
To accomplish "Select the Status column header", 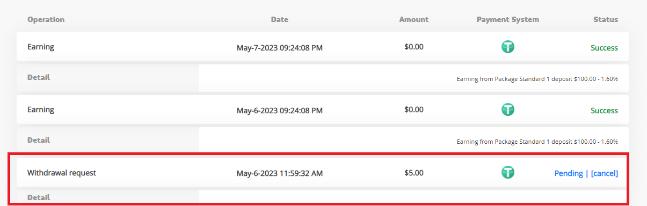I will [x=606, y=19].
